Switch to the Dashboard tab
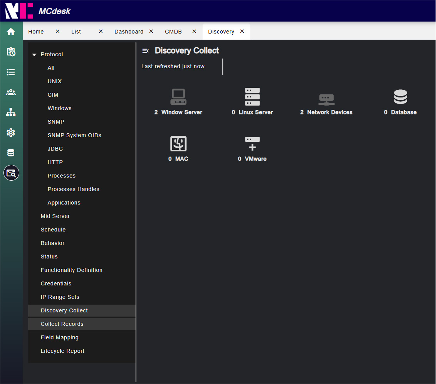436x384 pixels. (x=129, y=32)
